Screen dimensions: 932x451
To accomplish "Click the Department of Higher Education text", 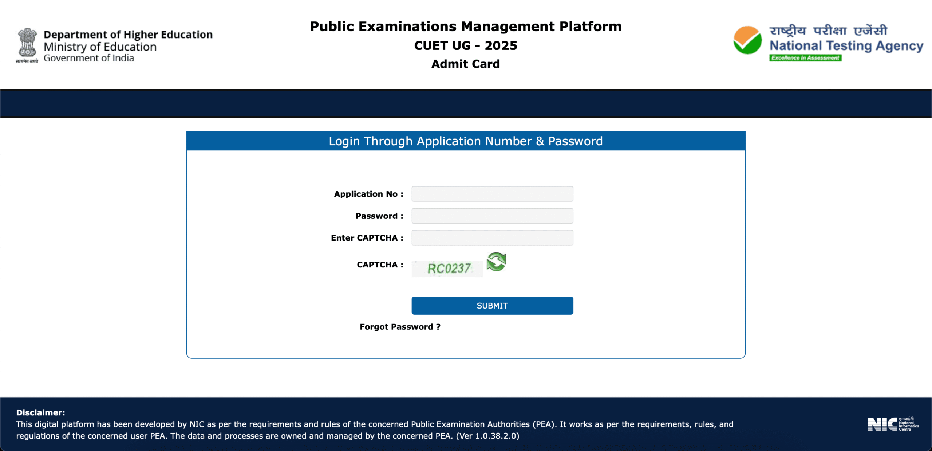I will pos(128,35).
